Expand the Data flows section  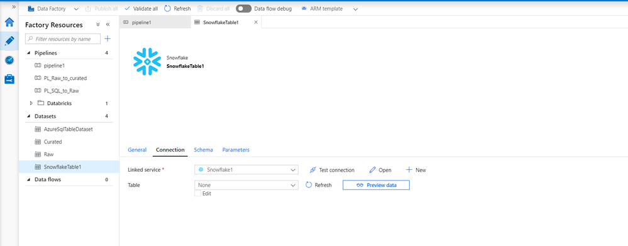click(x=29, y=180)
